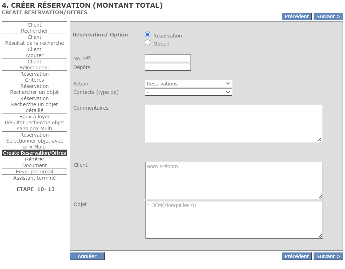Open Client Résultat de la recherche step
Screen dimensions: 345x269
[x=34, y=40]
